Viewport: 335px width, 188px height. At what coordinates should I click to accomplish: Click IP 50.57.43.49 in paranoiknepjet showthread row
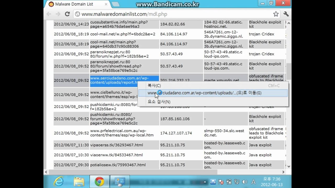point(171,66)
